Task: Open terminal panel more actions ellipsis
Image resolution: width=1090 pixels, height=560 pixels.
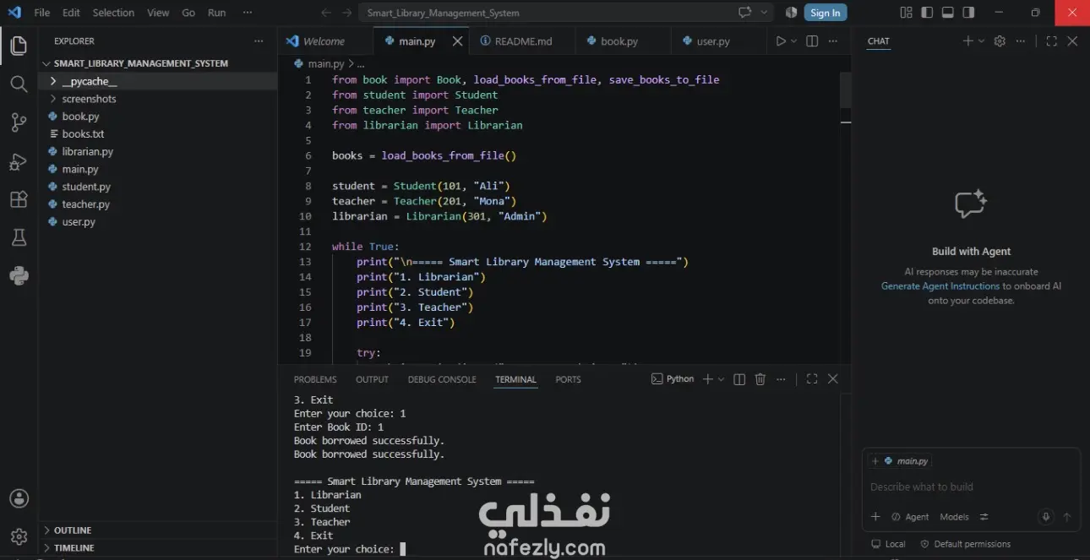Action: (782, 379)
